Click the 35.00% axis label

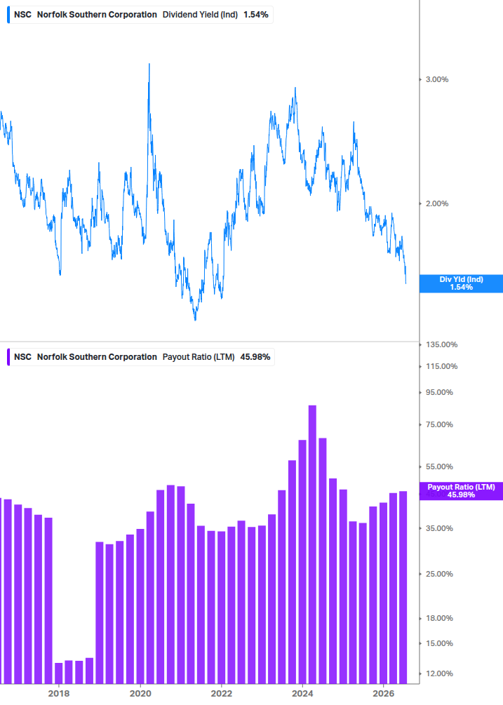439,529
